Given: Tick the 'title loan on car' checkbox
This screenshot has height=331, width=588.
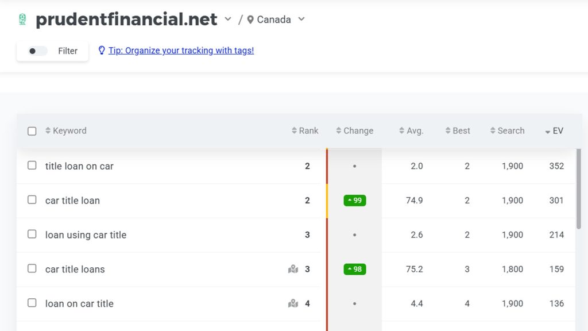Looking at the screenshot, I should (32, 165).
